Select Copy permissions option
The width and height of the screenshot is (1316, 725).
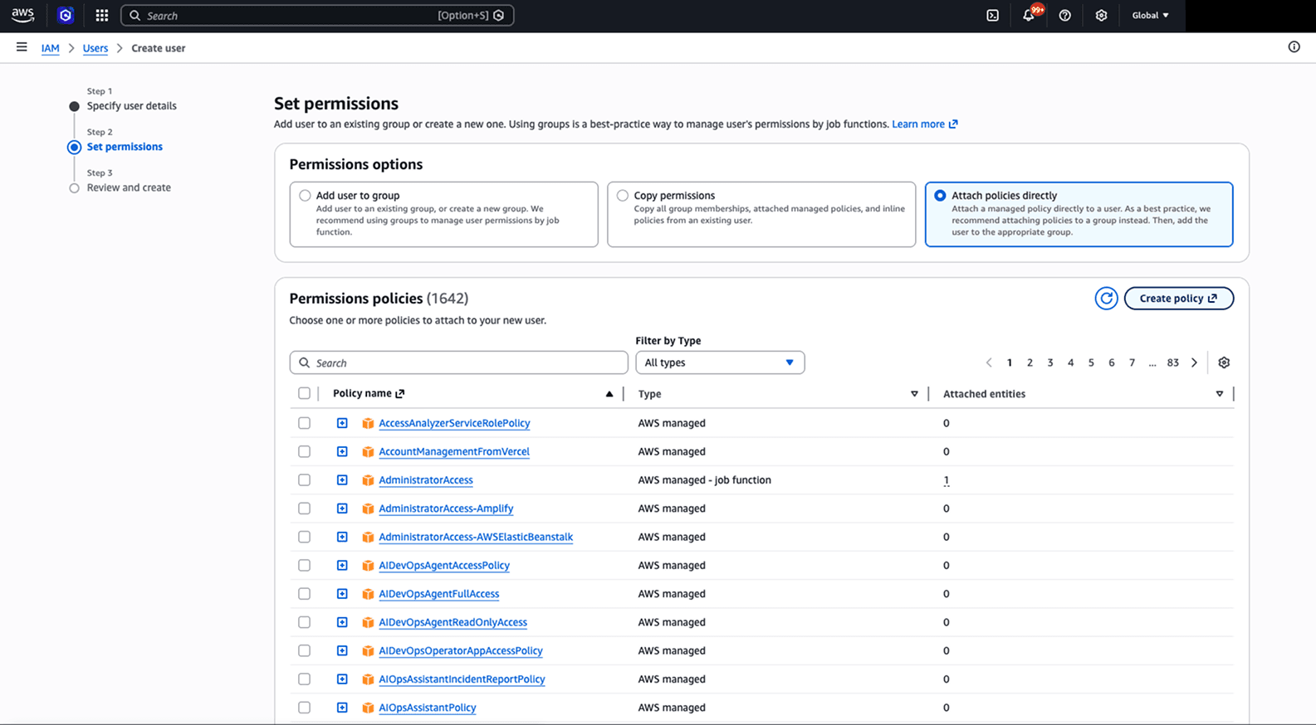coord(623,196)
